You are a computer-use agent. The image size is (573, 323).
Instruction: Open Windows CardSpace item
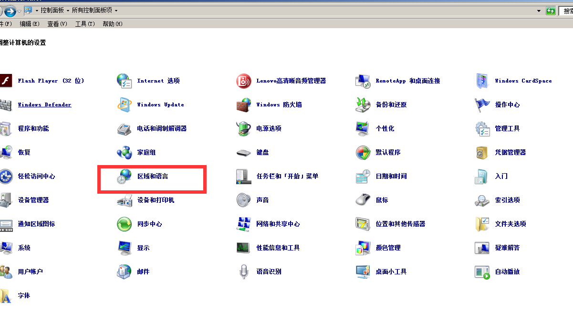[513, 81]
